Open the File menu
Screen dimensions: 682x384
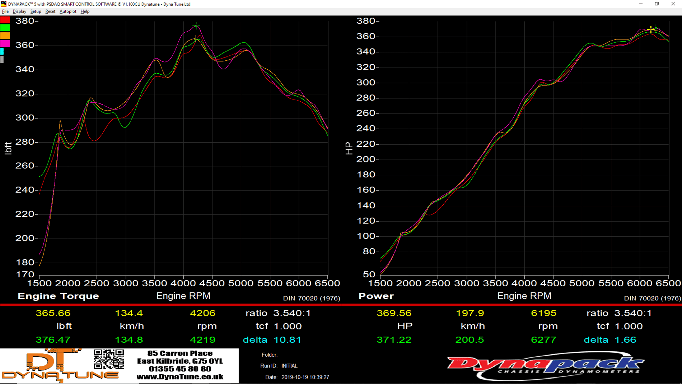coord(5,11)
